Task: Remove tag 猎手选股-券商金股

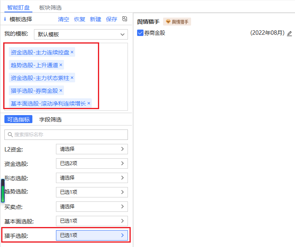Action: (61, 90)
